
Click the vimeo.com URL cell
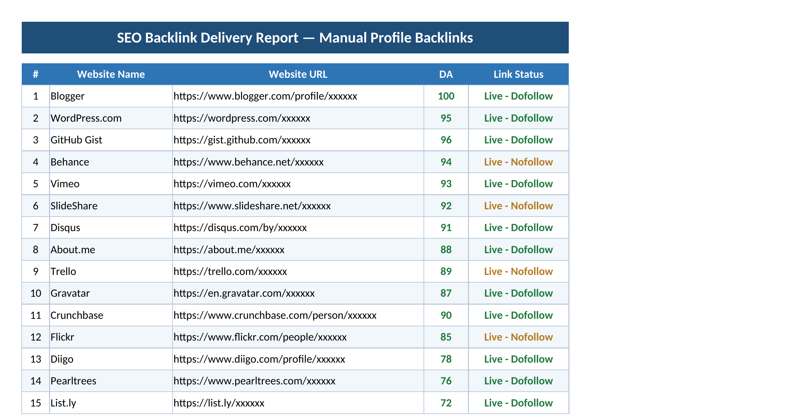click(298, 184)
